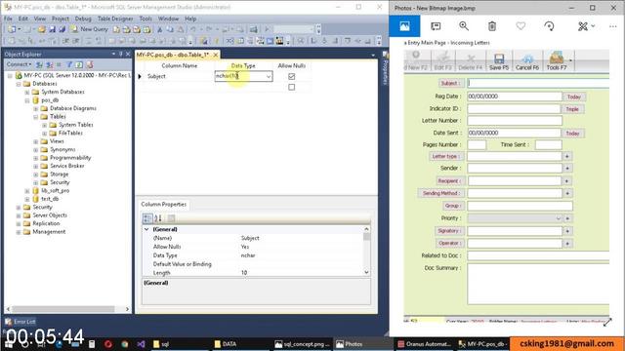Click the Filter icon in Object Explorer toolbar
The height and width of the screenshot is (351, 625).
tap(69, 64)
